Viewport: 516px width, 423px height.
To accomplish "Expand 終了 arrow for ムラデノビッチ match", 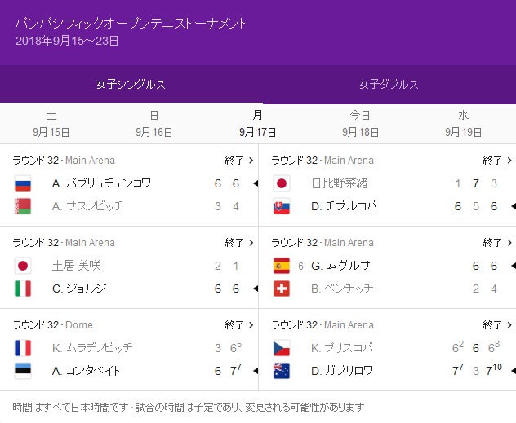I will (x=239, y=324).
